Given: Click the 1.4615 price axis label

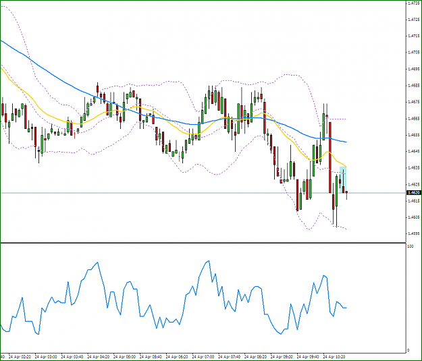Looking at the screenshot, I should coord(413,200).
